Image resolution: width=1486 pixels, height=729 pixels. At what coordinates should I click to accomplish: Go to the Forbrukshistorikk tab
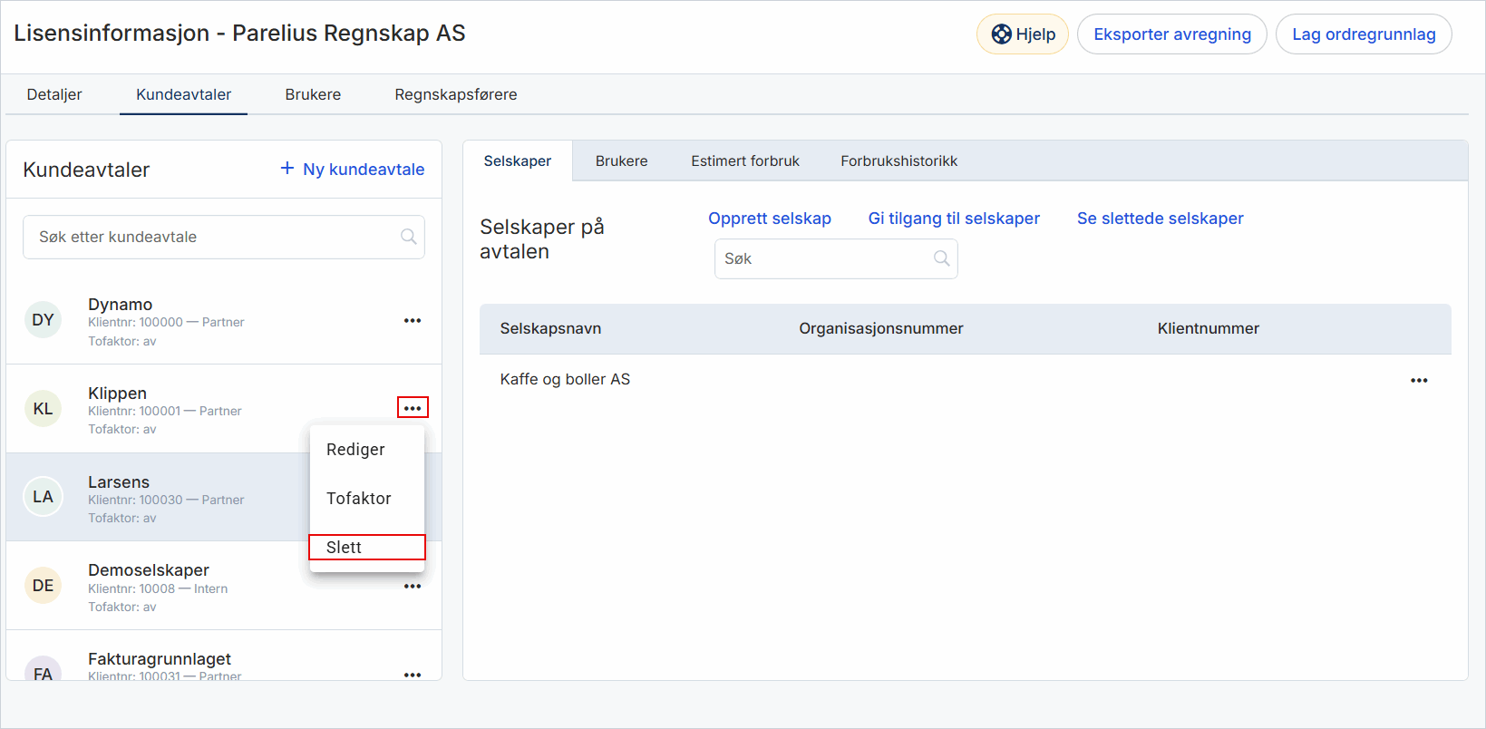coord(898,161)
